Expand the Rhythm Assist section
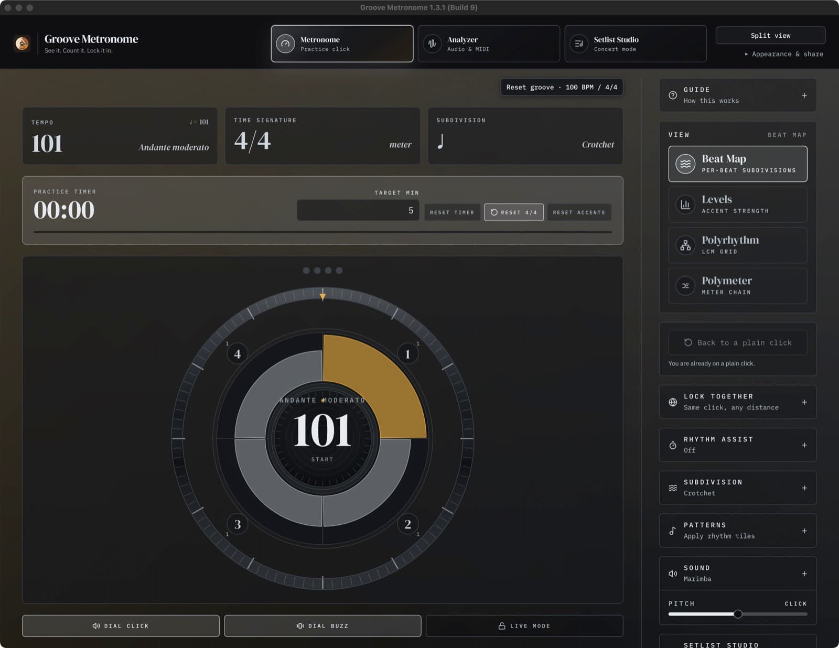Screen dimensions: 839x648 click(x=738, y=445)
